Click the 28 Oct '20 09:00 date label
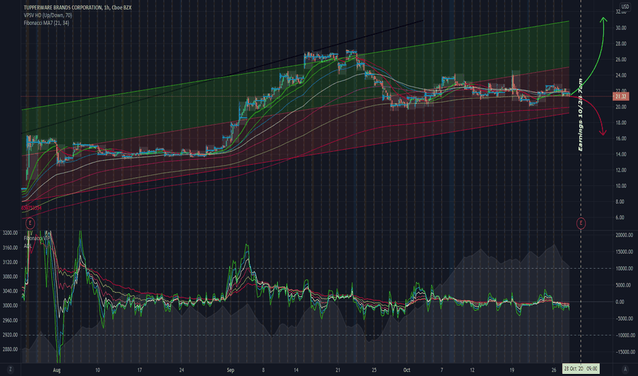Viewport: 638px width, 376px height. click(x=580, y=369)
